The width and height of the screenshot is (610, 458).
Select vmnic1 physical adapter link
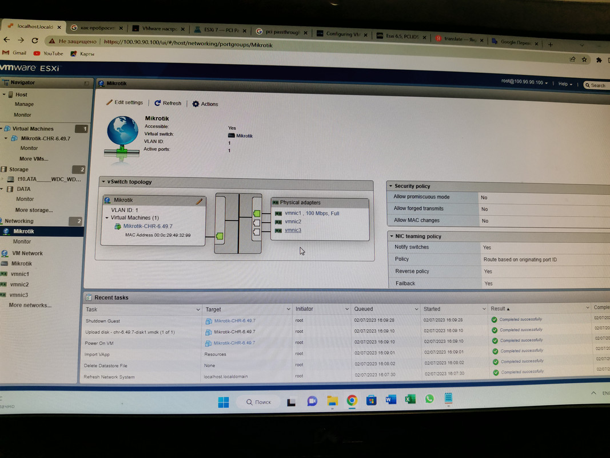[x=293, y=213]
